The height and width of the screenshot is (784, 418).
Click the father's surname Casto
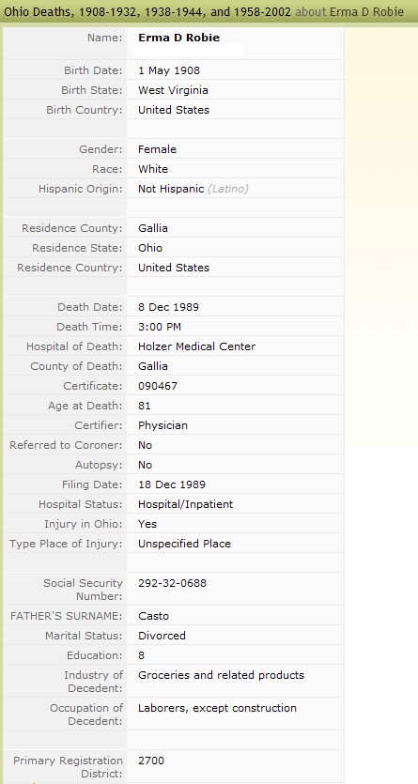[x=153, y=616]
